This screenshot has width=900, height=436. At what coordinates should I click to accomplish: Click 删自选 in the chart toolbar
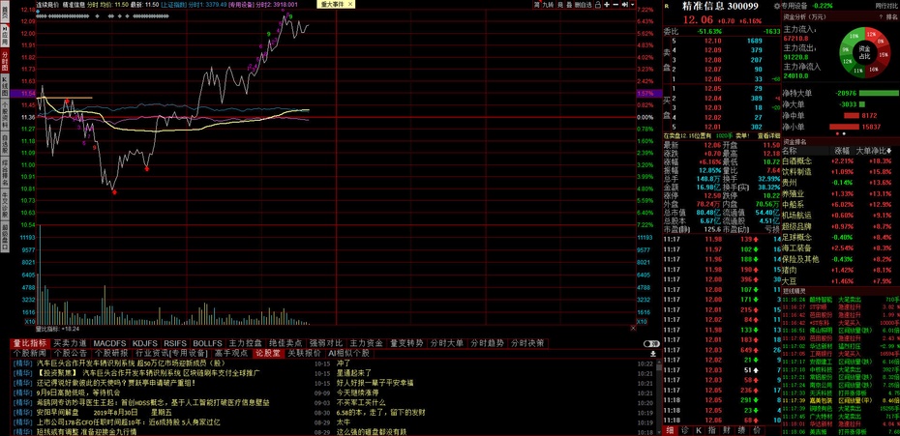584,4
